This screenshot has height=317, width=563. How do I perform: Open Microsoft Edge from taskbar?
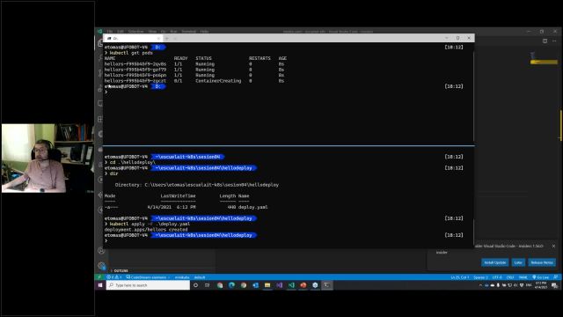[231, 285]
